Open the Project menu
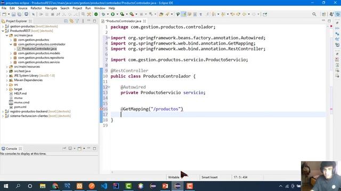 [77, 8]
